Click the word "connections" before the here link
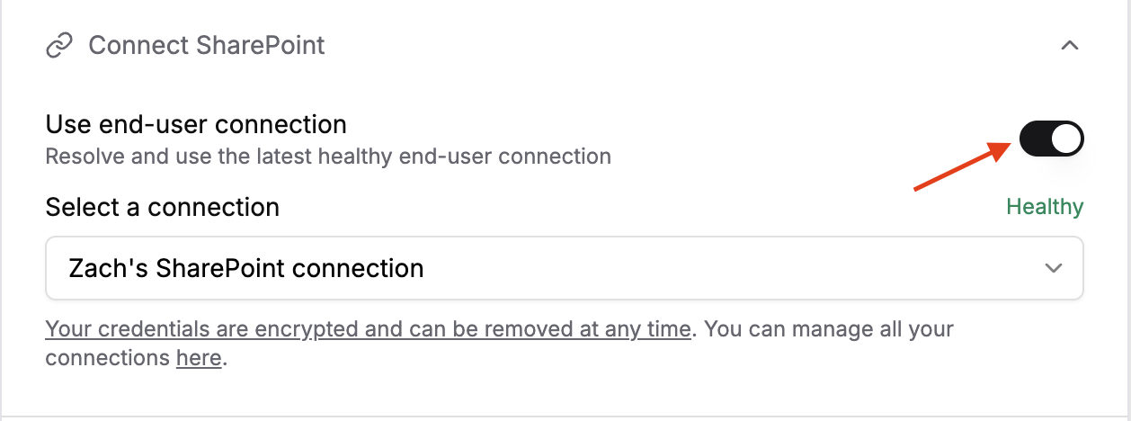The image size is (1131, 421). (x=107, y=358)
